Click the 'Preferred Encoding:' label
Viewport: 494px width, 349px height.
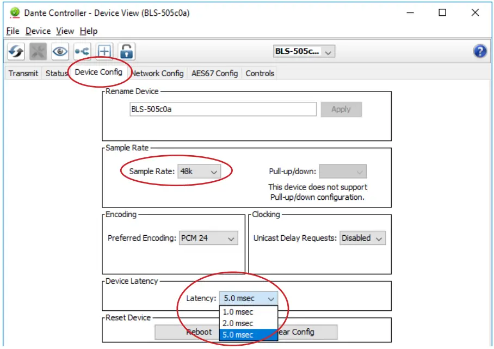142,238
